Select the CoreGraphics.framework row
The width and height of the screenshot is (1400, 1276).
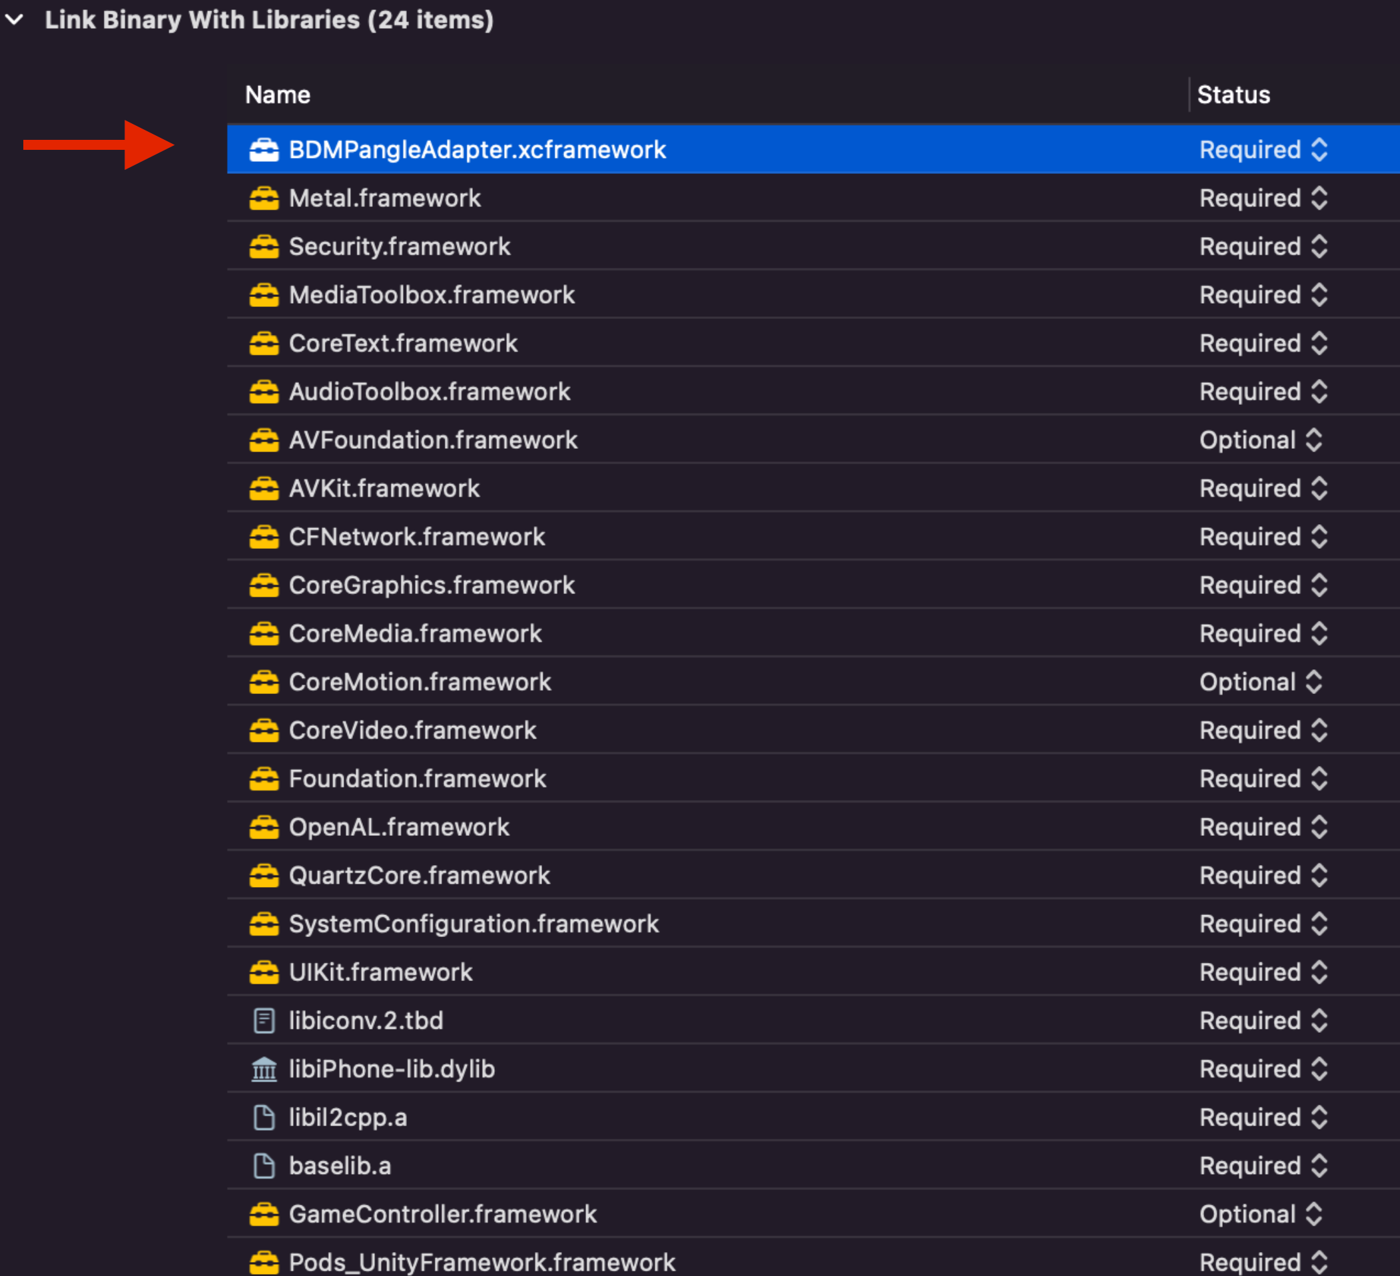click(431, 585)
